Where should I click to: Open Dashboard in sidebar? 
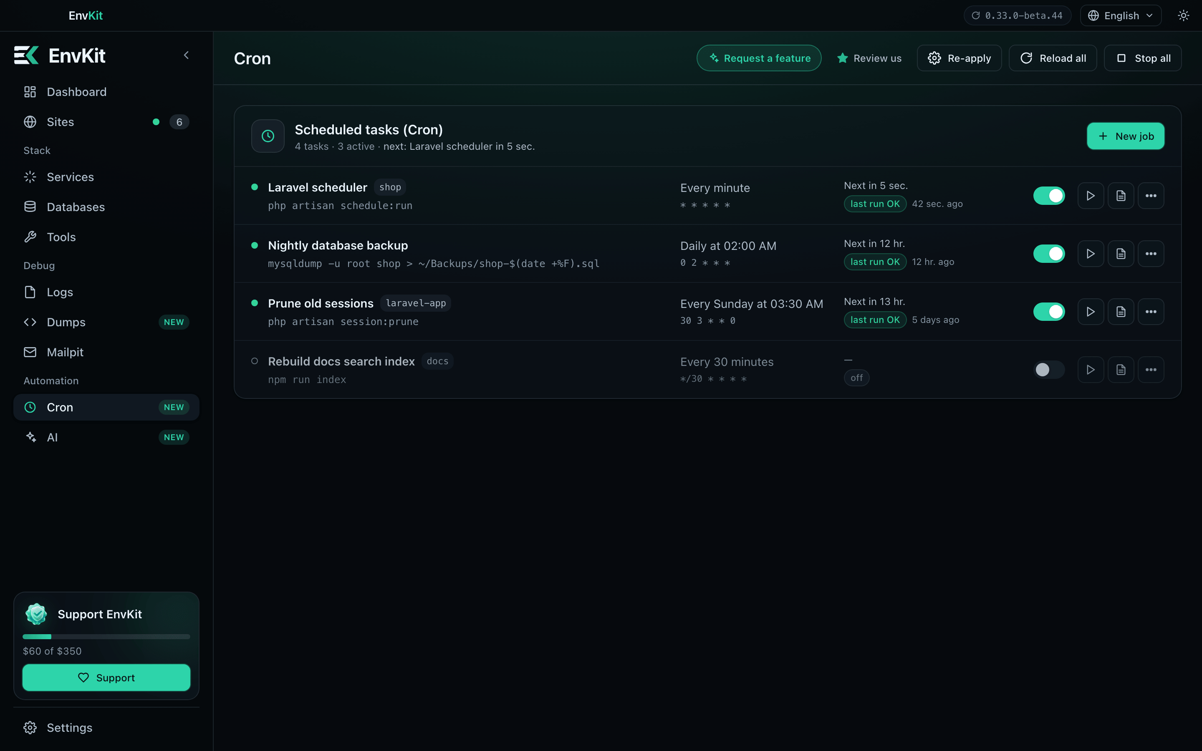pyautogui.click(x=106, y=92)
